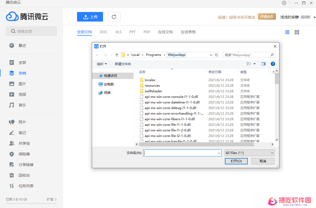Open the Recycle Bin (回收站) in sidebar
The height and width of the screenshot is (208, 316).
tap(24, 175)
